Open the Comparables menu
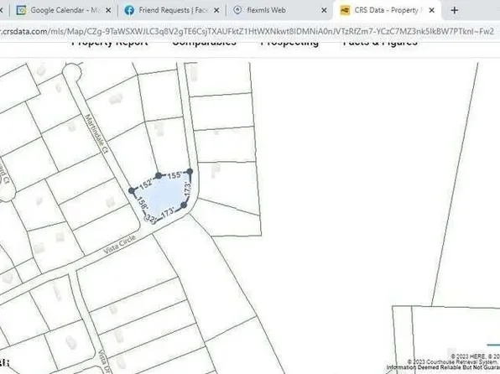Viewport: 500px width, 374px height. pyautogui.click(x=204, y=43)
